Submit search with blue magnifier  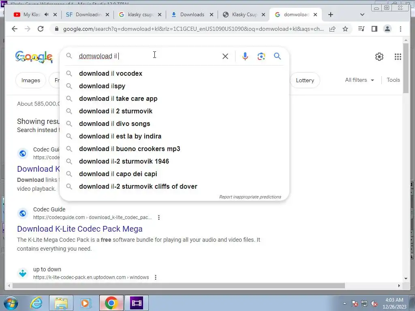(277, 56)
